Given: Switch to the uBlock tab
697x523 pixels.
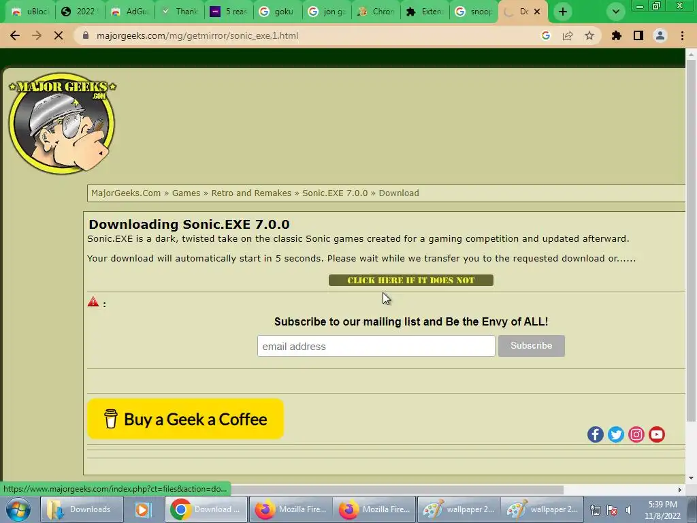Looking at the screenshot, I should [31, 12].
